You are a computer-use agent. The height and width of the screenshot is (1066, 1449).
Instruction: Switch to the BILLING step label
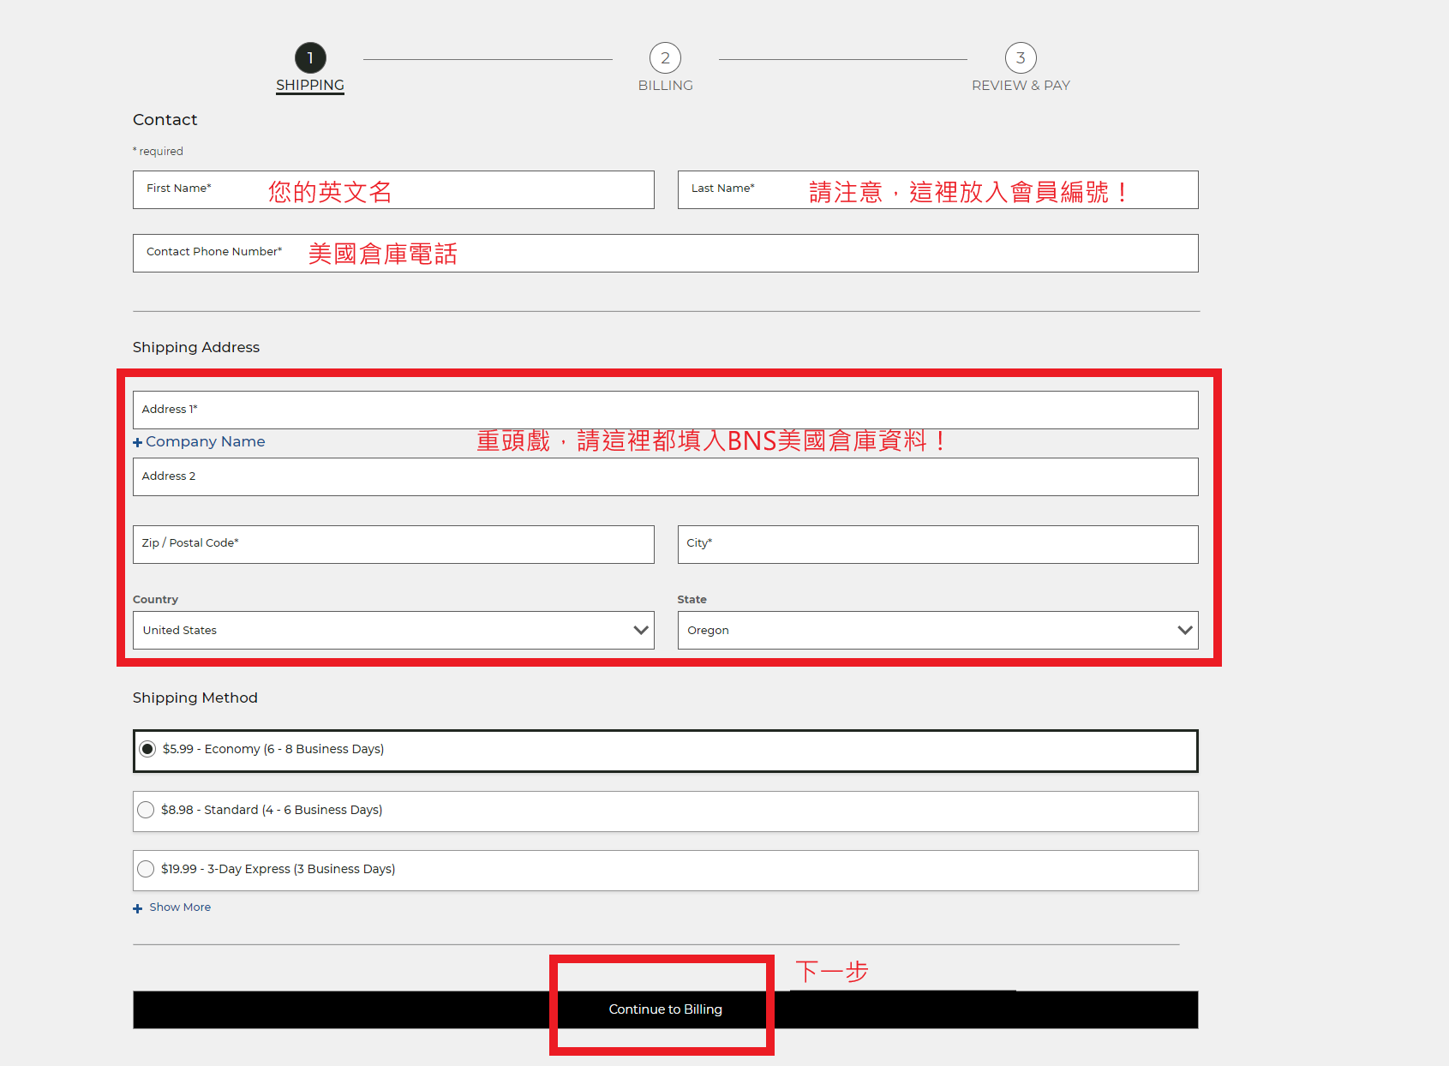click(x=665, y=86)
